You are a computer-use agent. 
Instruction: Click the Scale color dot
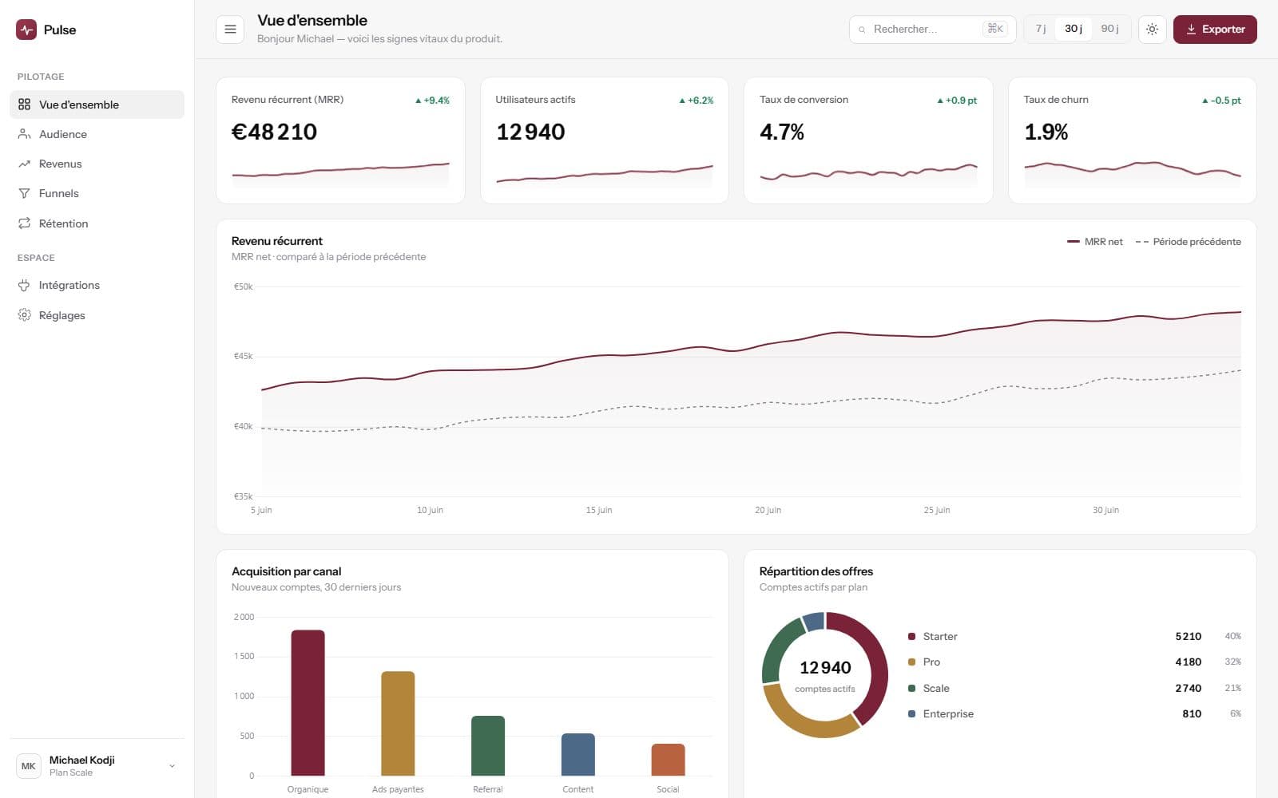pos(911,688)
